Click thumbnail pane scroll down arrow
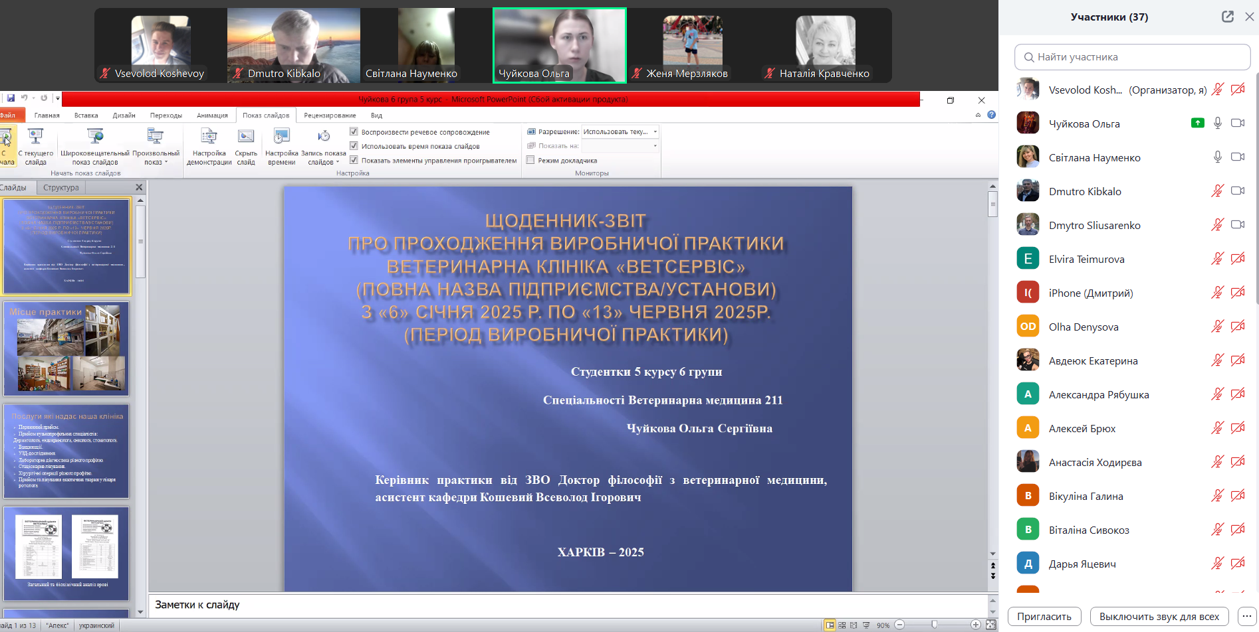The height and width of the screenshot is (632, 1259). point(140,612)
